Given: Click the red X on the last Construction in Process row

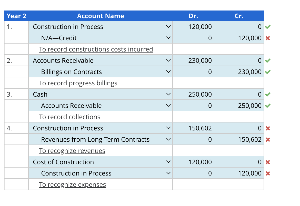Looking at the screenshot, I should pos(267,173).
